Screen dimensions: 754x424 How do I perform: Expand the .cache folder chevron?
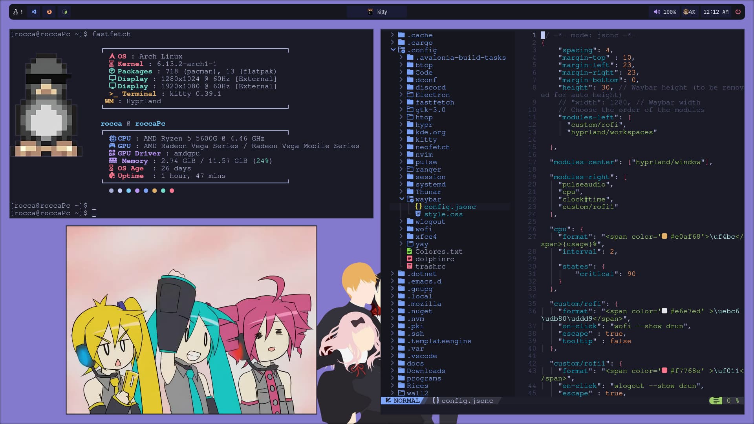click(392, 35)
